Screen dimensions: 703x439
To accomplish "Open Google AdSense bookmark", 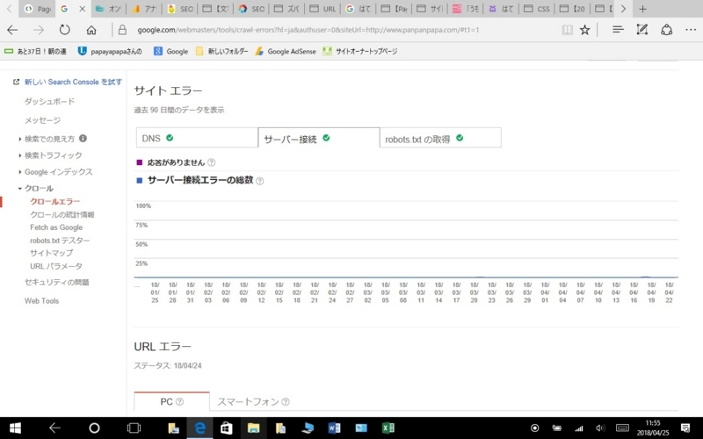I will point(286,52).
